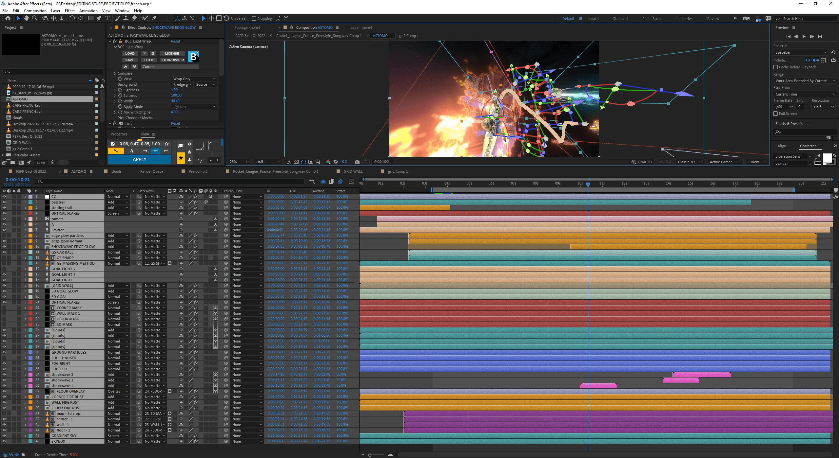The image size is (839, 458).
Task: Select the Clone Stamp tool
Action: tap(126, 18)
